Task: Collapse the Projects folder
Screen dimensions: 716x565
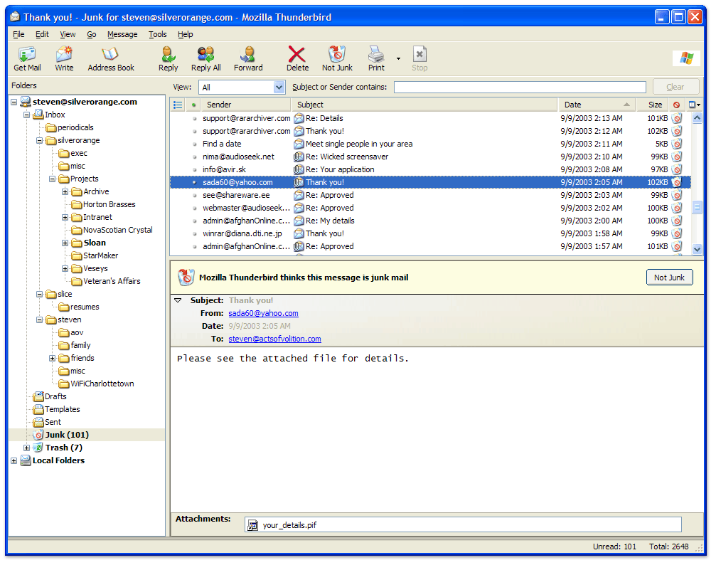Action: (x=53, y=179)
